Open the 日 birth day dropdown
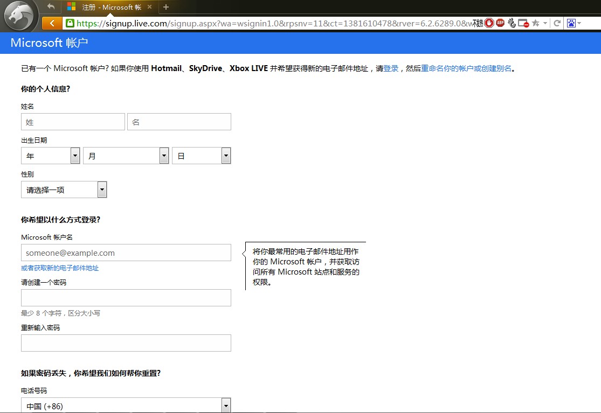601x413 pixels. click(202, 156)
